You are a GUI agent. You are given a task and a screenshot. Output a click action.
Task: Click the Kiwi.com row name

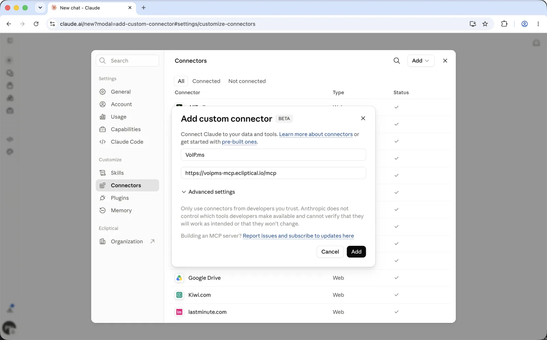pyautogui.click(x=199, y=295)
